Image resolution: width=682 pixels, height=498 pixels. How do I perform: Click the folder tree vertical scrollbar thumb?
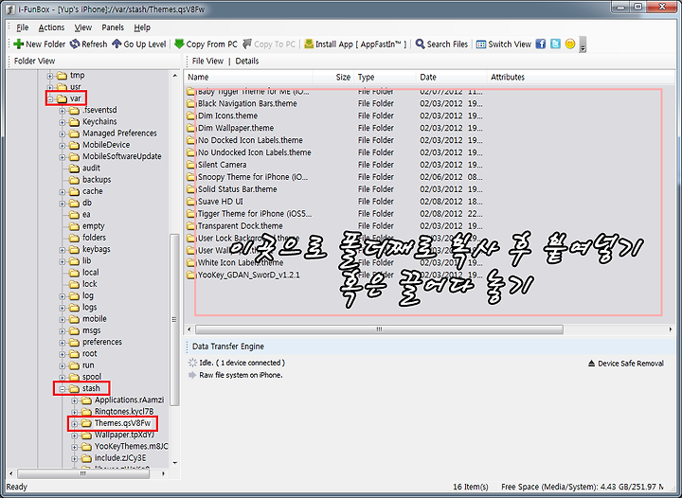tap(174, 319)
